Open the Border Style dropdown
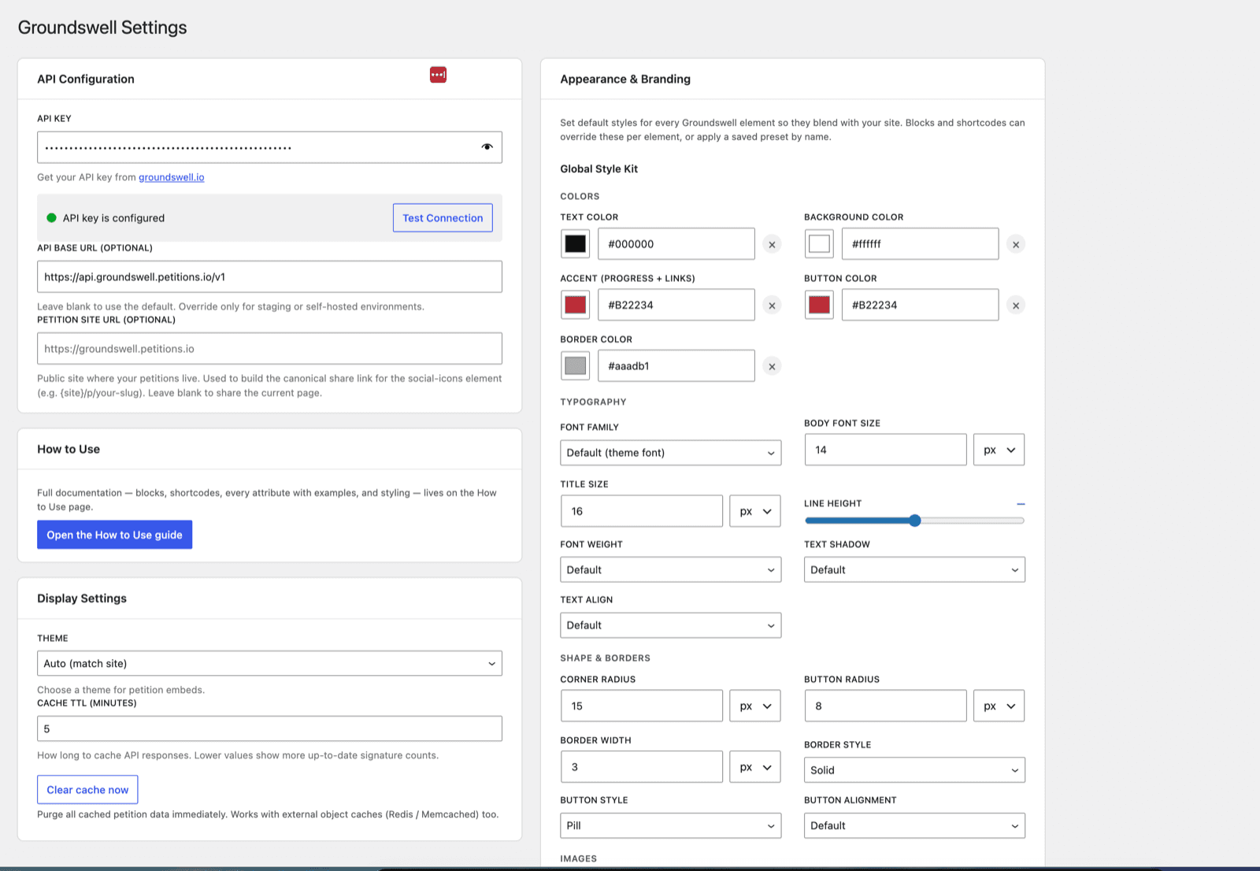This screenshot has height=871, width=1260. [x=914, y=770]
